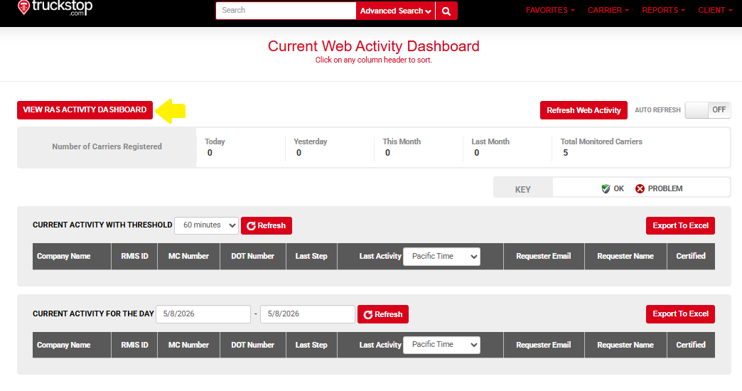The height and width of the screenshot is (391, 742).
Task: Expand the Advanced Search dropdown
Action: point(395,11)
